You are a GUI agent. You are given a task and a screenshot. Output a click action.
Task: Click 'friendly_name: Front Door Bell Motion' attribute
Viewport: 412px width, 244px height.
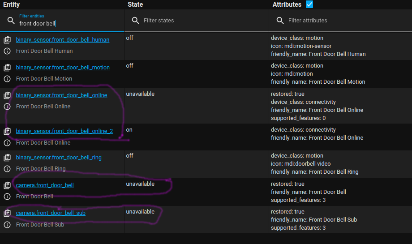coord(318,82)
